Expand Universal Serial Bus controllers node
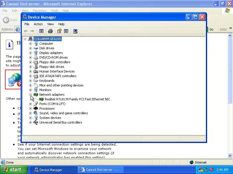 point(30,122)
